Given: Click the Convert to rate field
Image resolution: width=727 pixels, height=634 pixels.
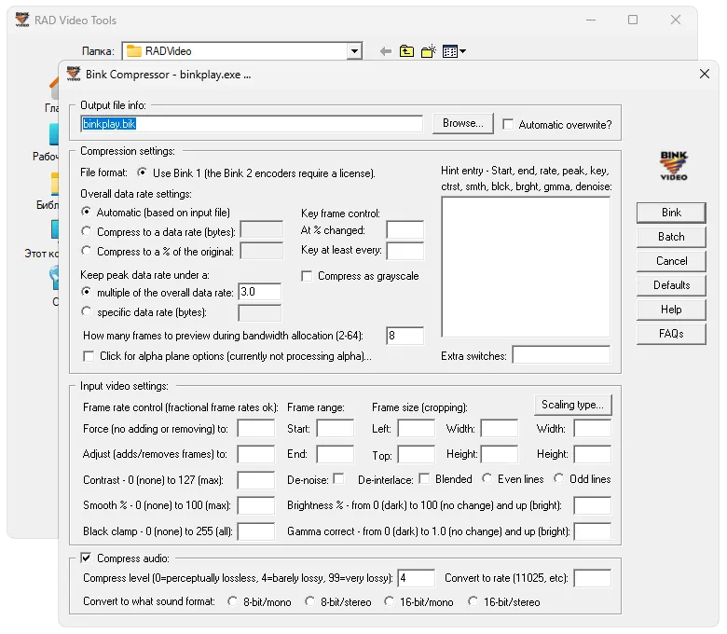Looking at the screenshot, I should pos(593,578).
